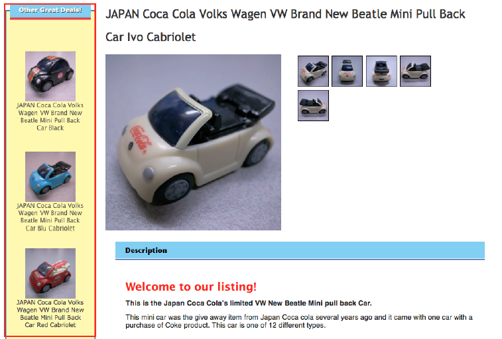The width and height of the screenshot is (502, 339).
Task: Select the right side-view gallery thumbnail
Action: click(x=415, y=71)
